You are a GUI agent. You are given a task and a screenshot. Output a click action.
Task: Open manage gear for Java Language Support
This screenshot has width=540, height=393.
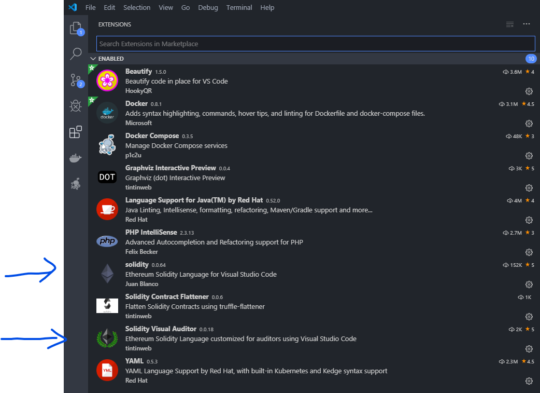[529, 220]
